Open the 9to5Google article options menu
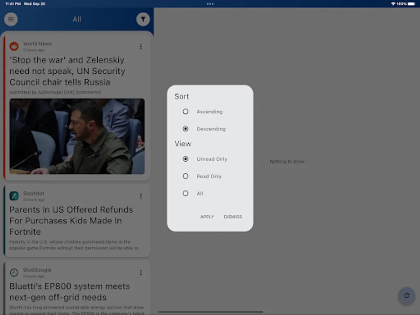The width and height of the screenshot is (420, 315). coord(141,272)
